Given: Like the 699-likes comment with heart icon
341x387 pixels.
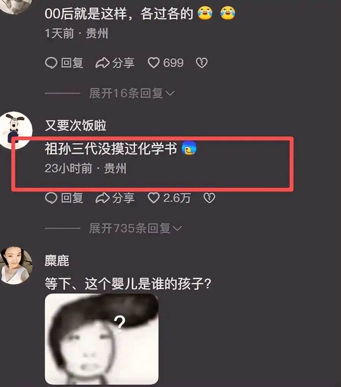Looking at the screenshot, I should (x=154, y=63).
